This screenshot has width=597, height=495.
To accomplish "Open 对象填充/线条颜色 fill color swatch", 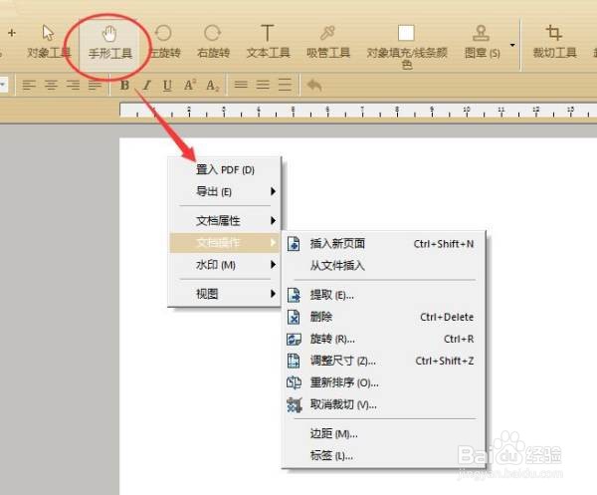I will tap(406, 47).
